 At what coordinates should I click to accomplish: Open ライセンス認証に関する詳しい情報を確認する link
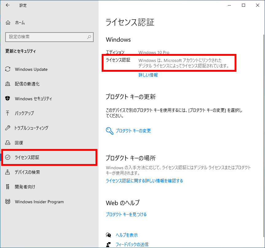pos(144,181)
